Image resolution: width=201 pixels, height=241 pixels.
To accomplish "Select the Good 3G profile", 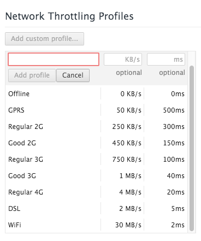I will 96,175.
